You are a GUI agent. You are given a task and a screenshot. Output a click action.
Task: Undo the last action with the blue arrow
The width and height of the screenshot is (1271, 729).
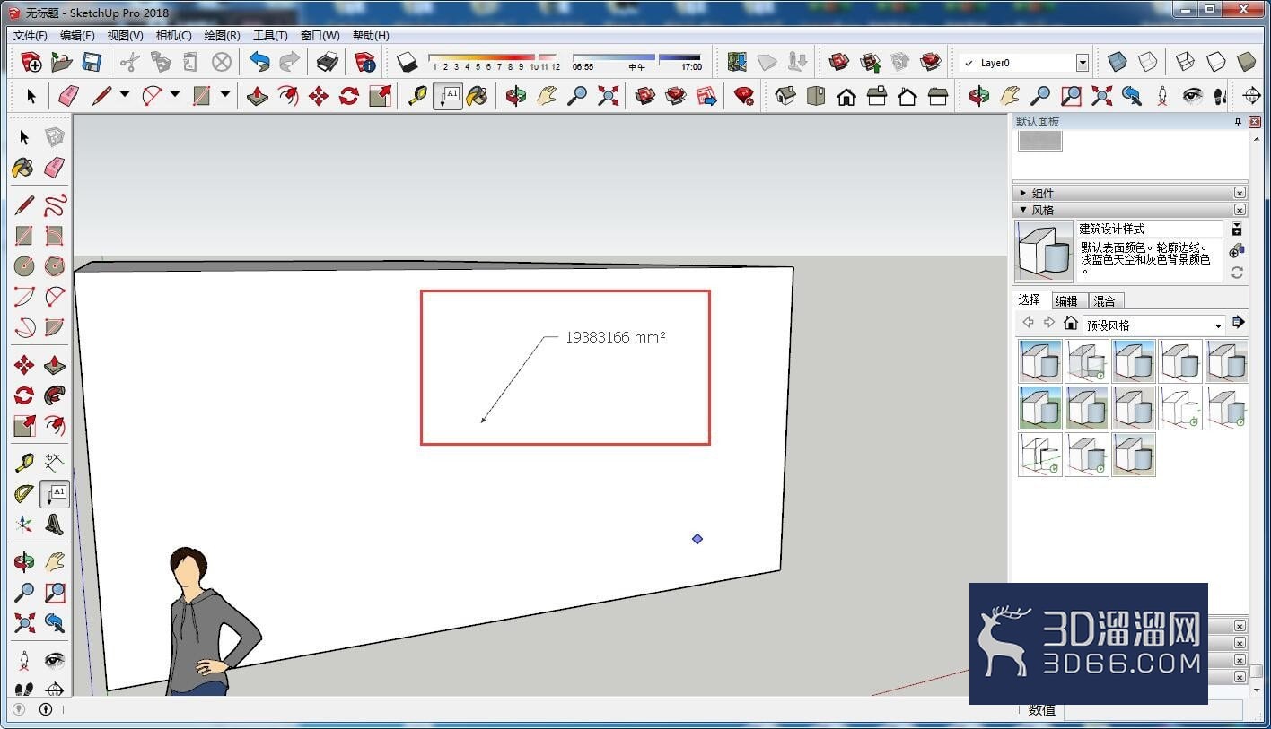(259, 62)
